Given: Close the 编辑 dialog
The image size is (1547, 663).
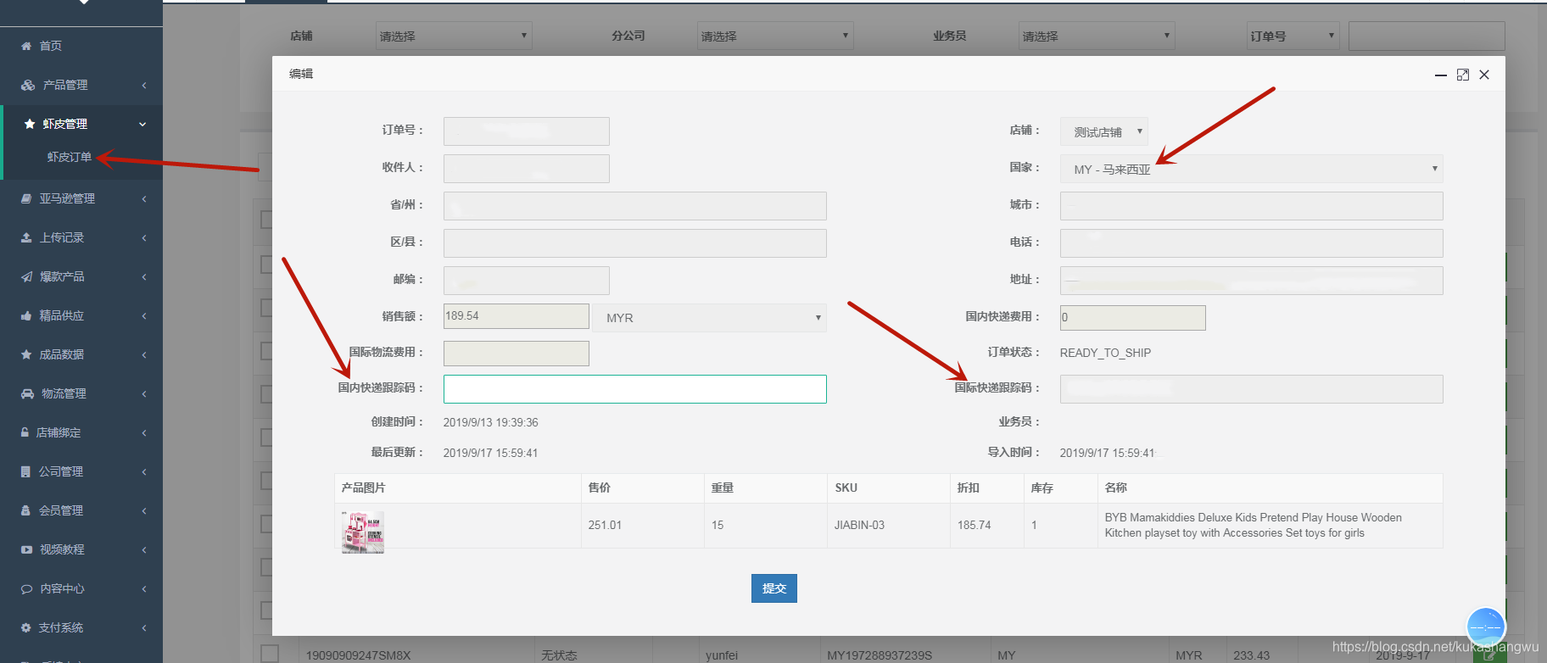Looking at the screenshot, I should [1484, 75].
